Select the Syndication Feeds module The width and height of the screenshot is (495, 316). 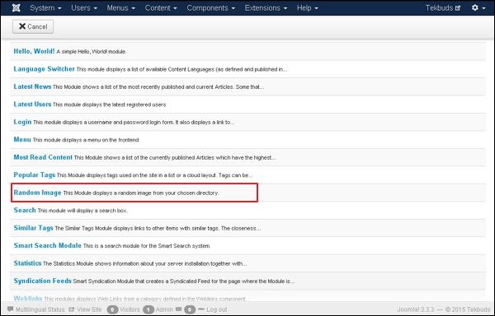tap(43, 281)
